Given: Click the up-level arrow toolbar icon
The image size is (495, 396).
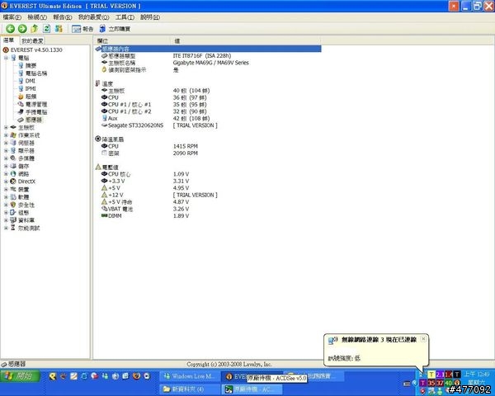Looking at the screenshot, I should [35, 29].
